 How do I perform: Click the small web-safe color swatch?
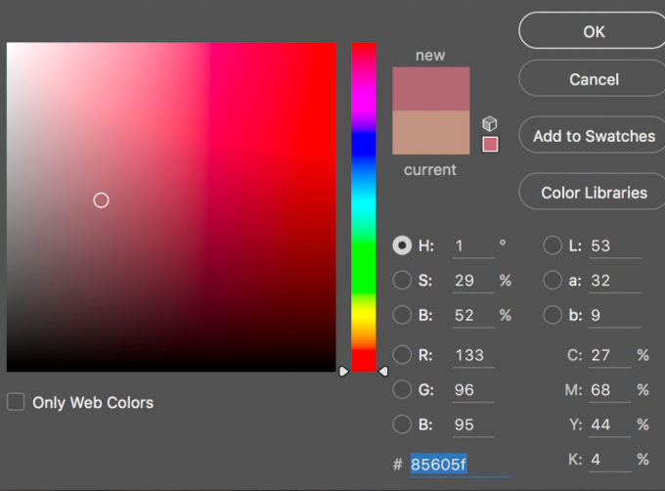pyautogui.click(x=490, y=145)
